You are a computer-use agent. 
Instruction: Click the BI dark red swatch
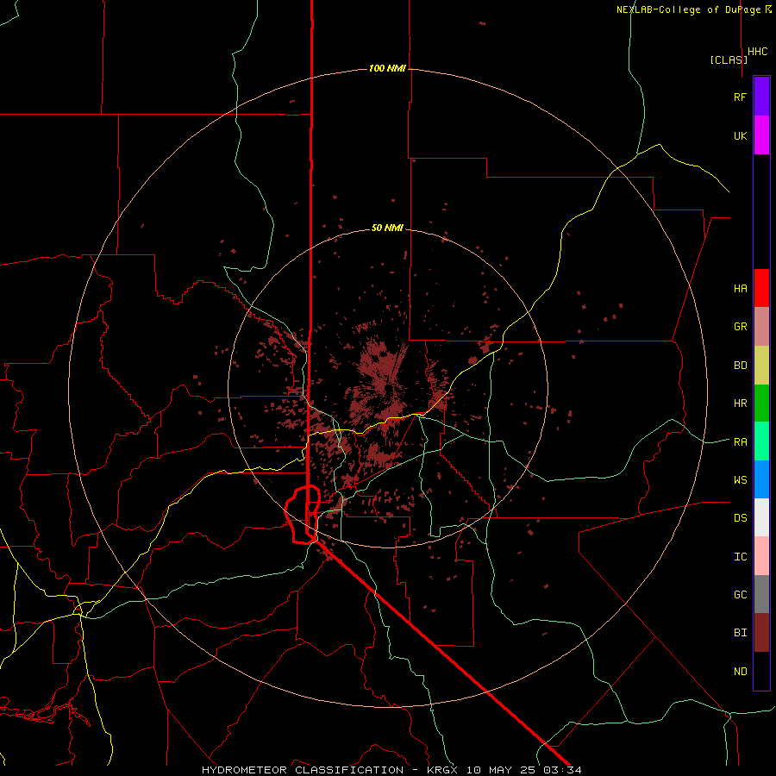(761, 633)
